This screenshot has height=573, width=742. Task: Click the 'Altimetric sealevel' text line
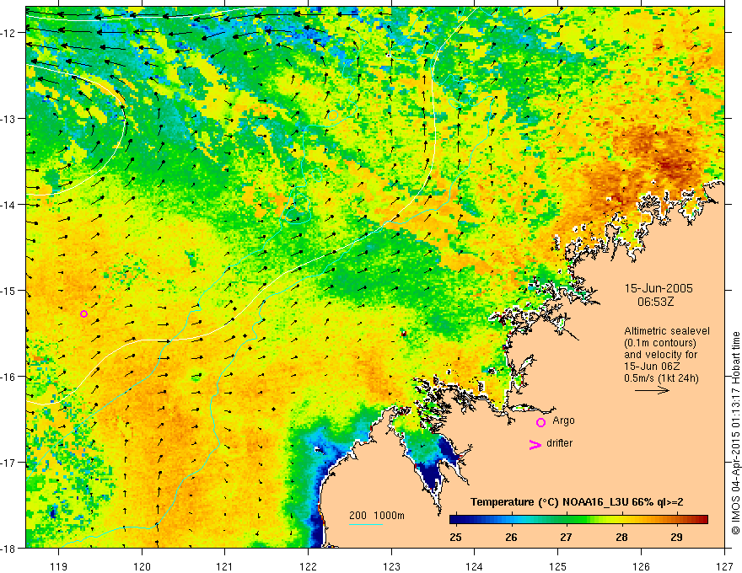[x=666, y=331]
